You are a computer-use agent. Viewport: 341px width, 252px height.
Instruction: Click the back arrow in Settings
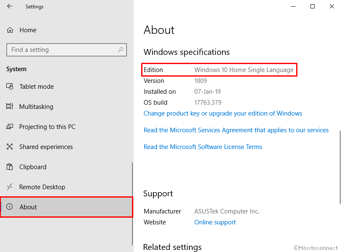click(10, 6)
